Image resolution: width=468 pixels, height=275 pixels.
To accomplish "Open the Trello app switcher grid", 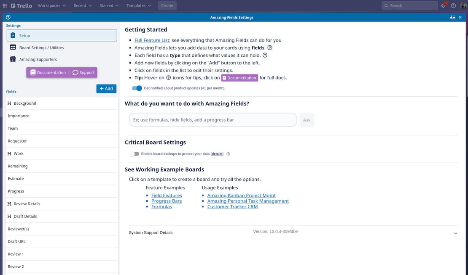I will 5,5.
